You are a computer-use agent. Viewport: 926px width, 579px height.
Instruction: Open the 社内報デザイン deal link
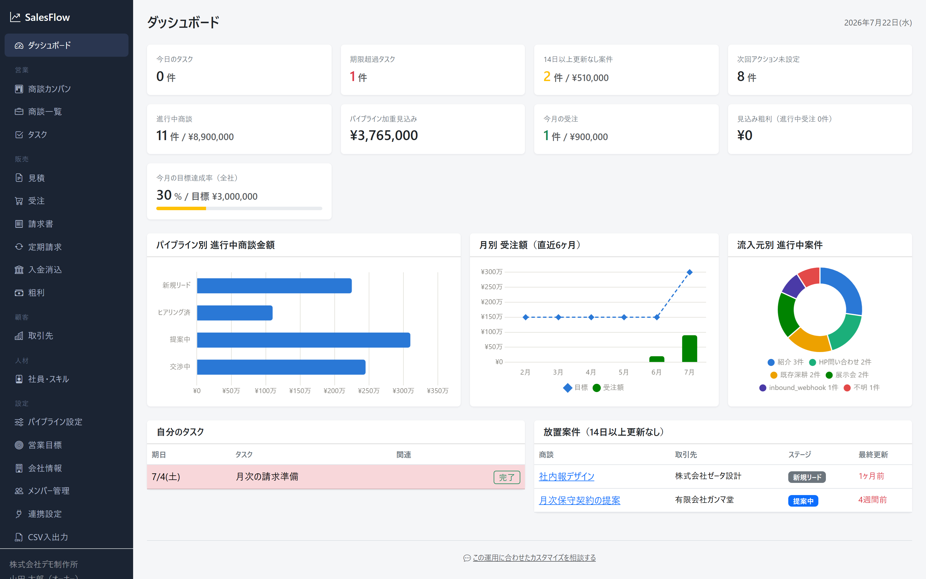click(x=566, y=477)
